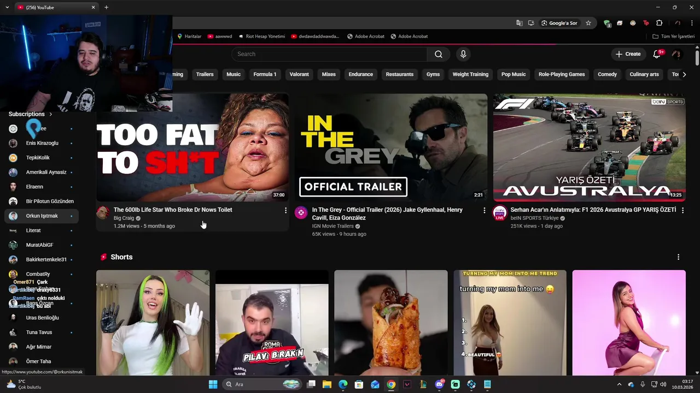Click the Create button
The height and width of the screenshot is (393, 700).
click(628, 54)
